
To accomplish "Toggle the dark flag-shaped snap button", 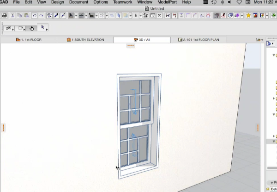I will tap(91, 16).
